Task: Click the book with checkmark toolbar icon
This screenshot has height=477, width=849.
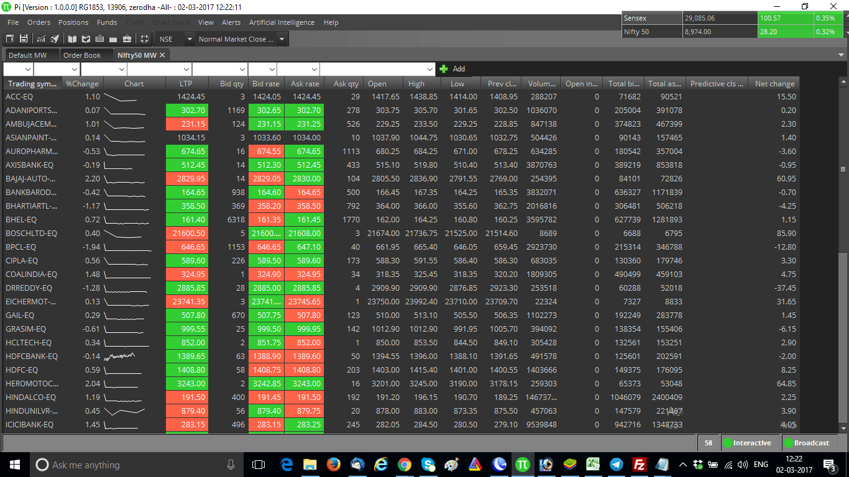Action: (x=86, y=39)
